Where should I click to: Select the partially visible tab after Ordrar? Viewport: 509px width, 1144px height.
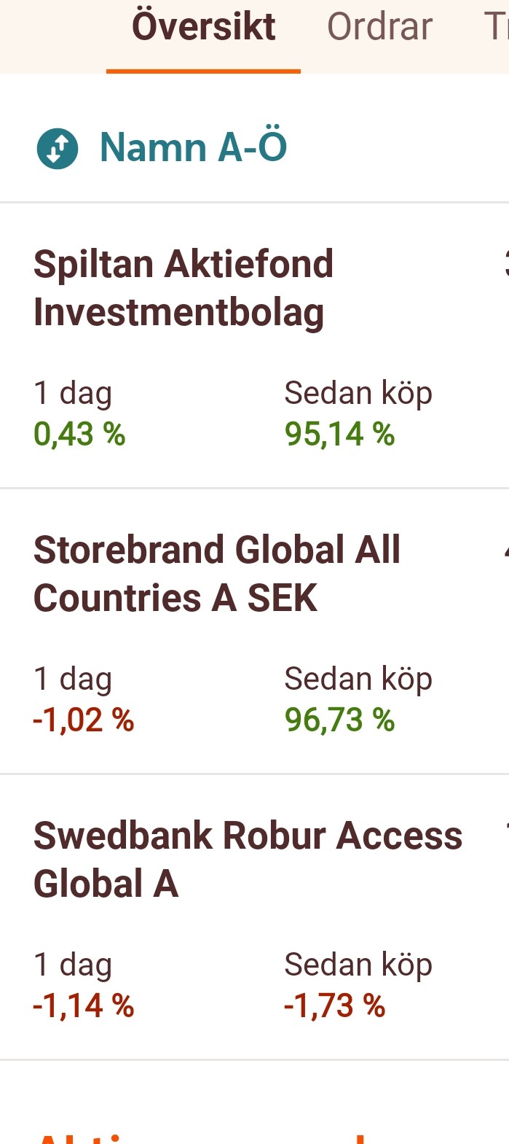497,28
